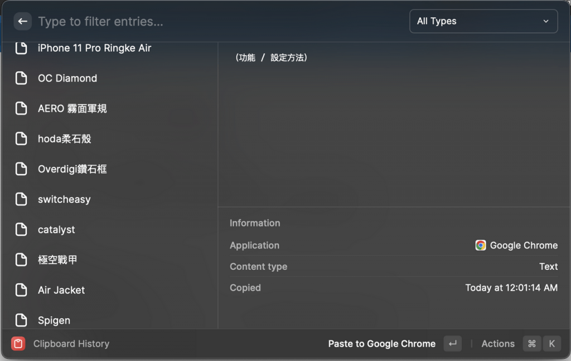
Task: Select the iPhone 11 Pro Ringke Air entry
Action: pos(94,48)
